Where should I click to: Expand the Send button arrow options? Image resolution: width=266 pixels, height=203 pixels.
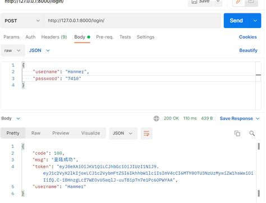point(255,21)
